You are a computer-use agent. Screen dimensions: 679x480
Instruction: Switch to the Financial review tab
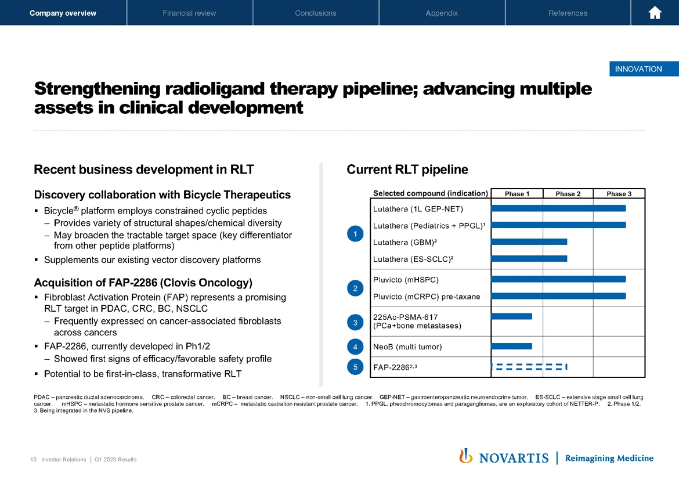point(189,13)
